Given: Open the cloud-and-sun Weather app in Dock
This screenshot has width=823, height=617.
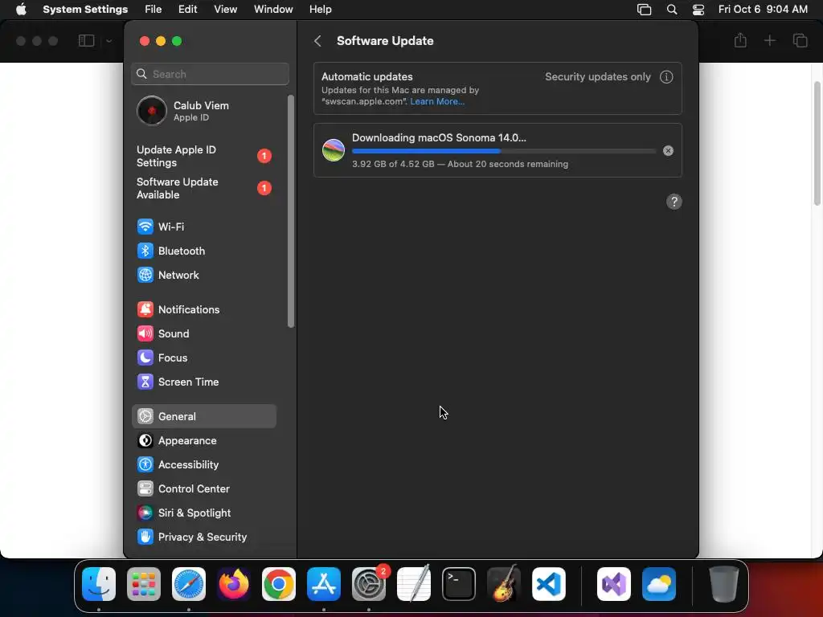Looking at the screenshot, I should [x=659, y=584].
